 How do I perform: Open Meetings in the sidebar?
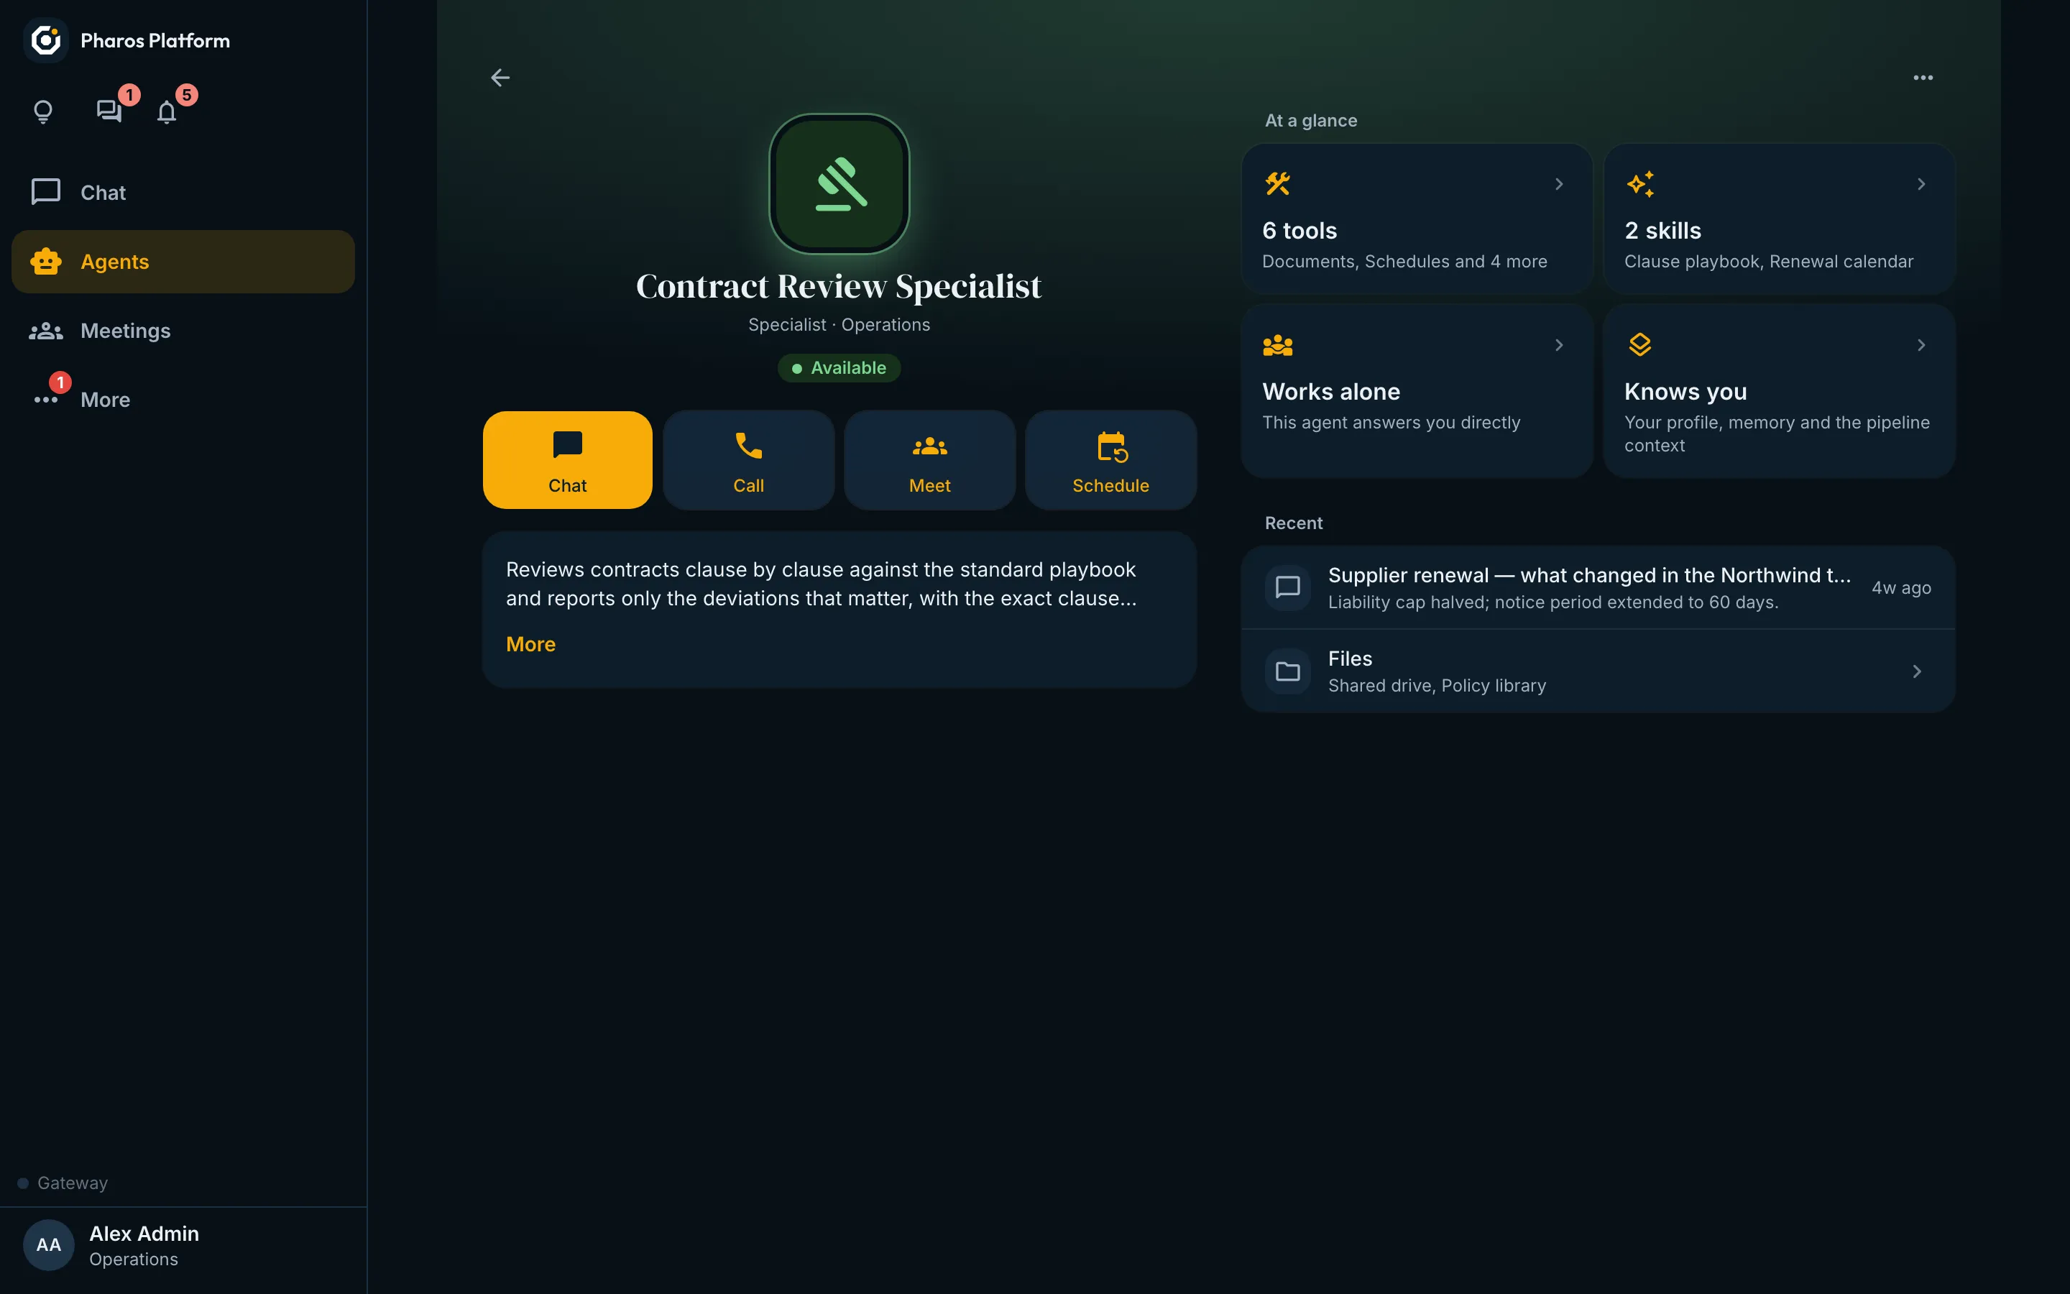point(183,331)
